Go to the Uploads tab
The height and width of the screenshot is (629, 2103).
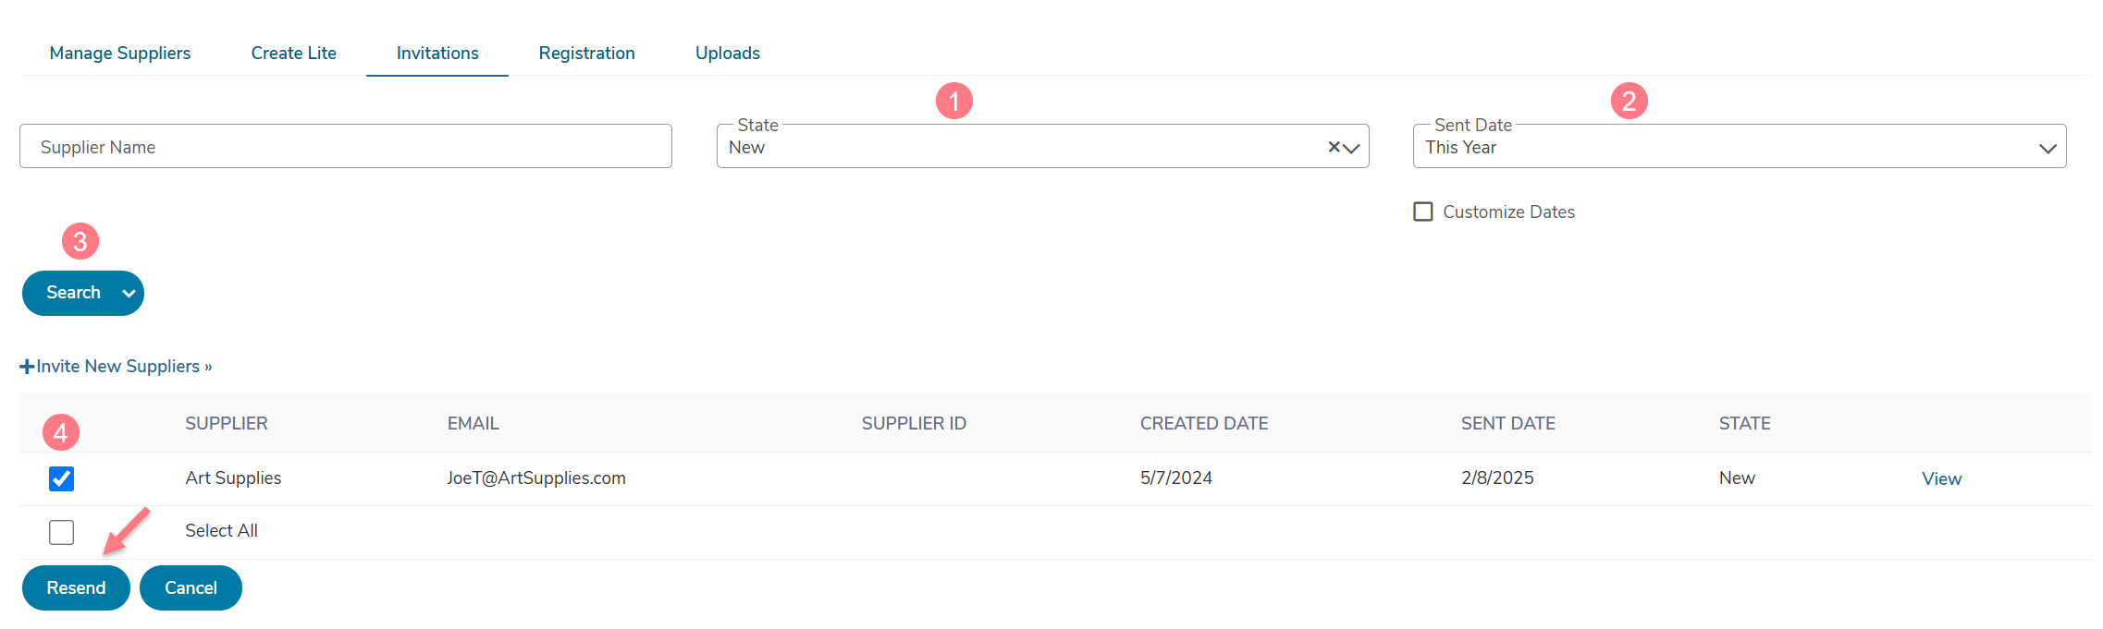pos(728,53)
